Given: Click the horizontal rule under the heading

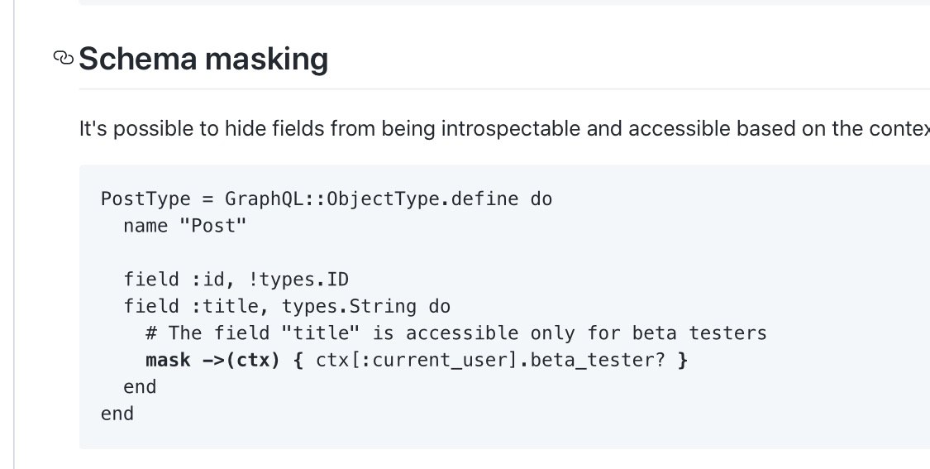Looking at the screenshot, I should pos(504,89).
